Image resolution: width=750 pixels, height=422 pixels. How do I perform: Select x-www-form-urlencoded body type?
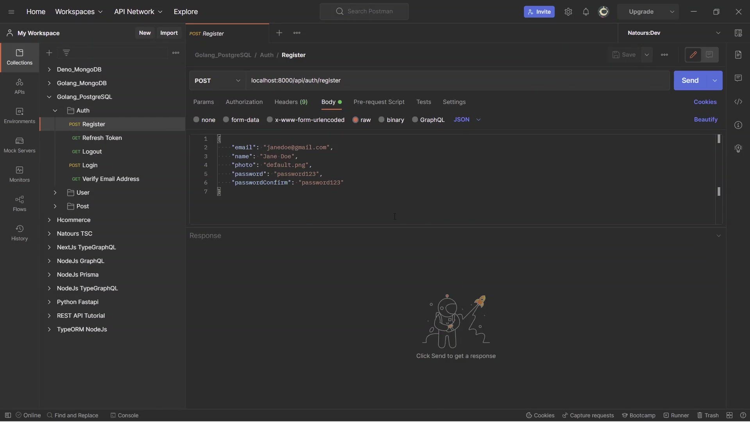click(x=270, y=120)
